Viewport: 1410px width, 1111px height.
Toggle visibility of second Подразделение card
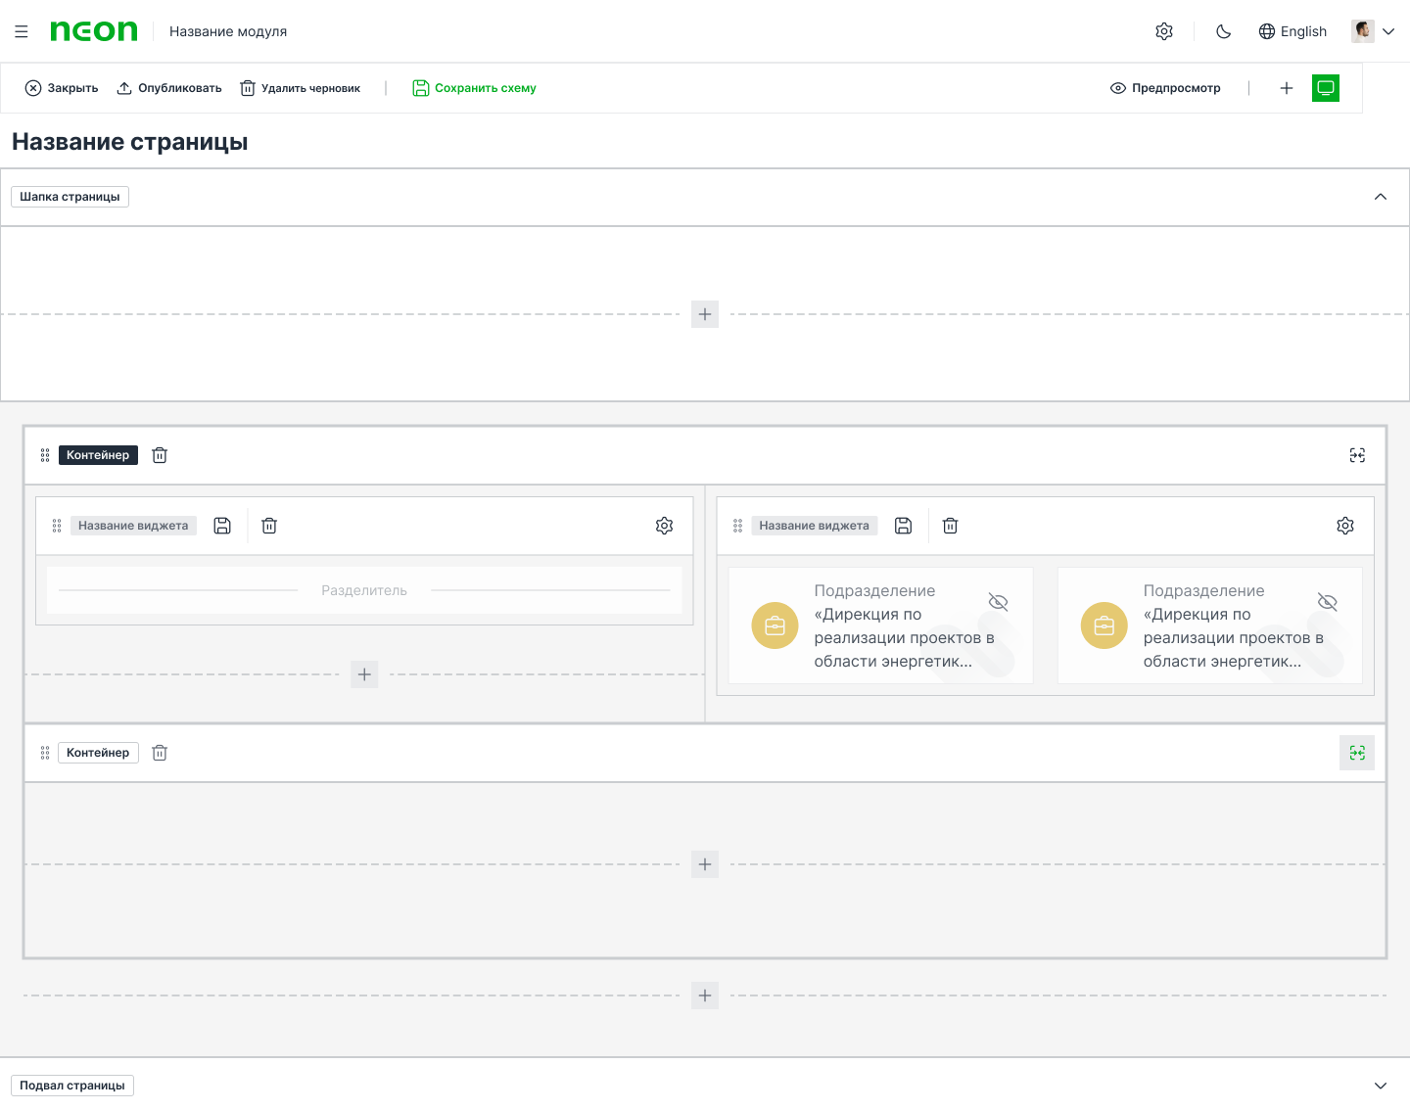(x=1327, y=602)
